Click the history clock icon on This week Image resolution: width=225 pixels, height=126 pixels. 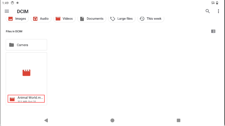(x=142, y=19)
